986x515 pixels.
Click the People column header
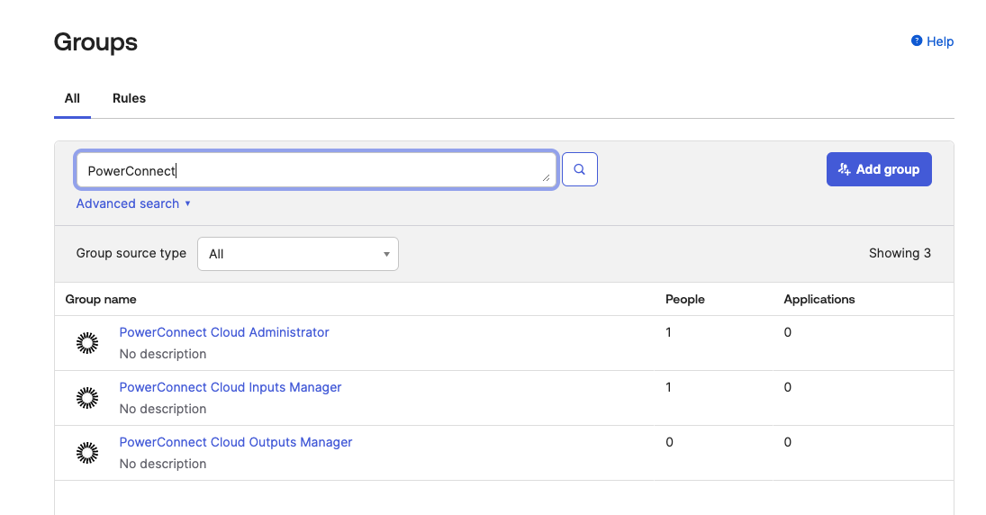[684, 299]
